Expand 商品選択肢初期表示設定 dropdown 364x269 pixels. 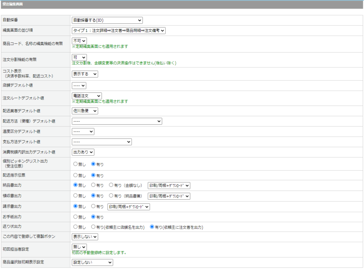tap(92, 262)
